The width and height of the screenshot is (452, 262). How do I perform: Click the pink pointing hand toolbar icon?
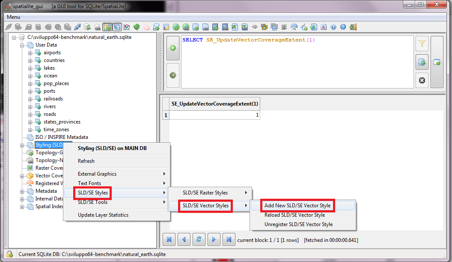pos(146,27)
